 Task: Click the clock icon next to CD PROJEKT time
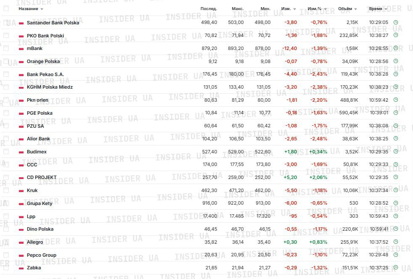click(x=396, y=177)
